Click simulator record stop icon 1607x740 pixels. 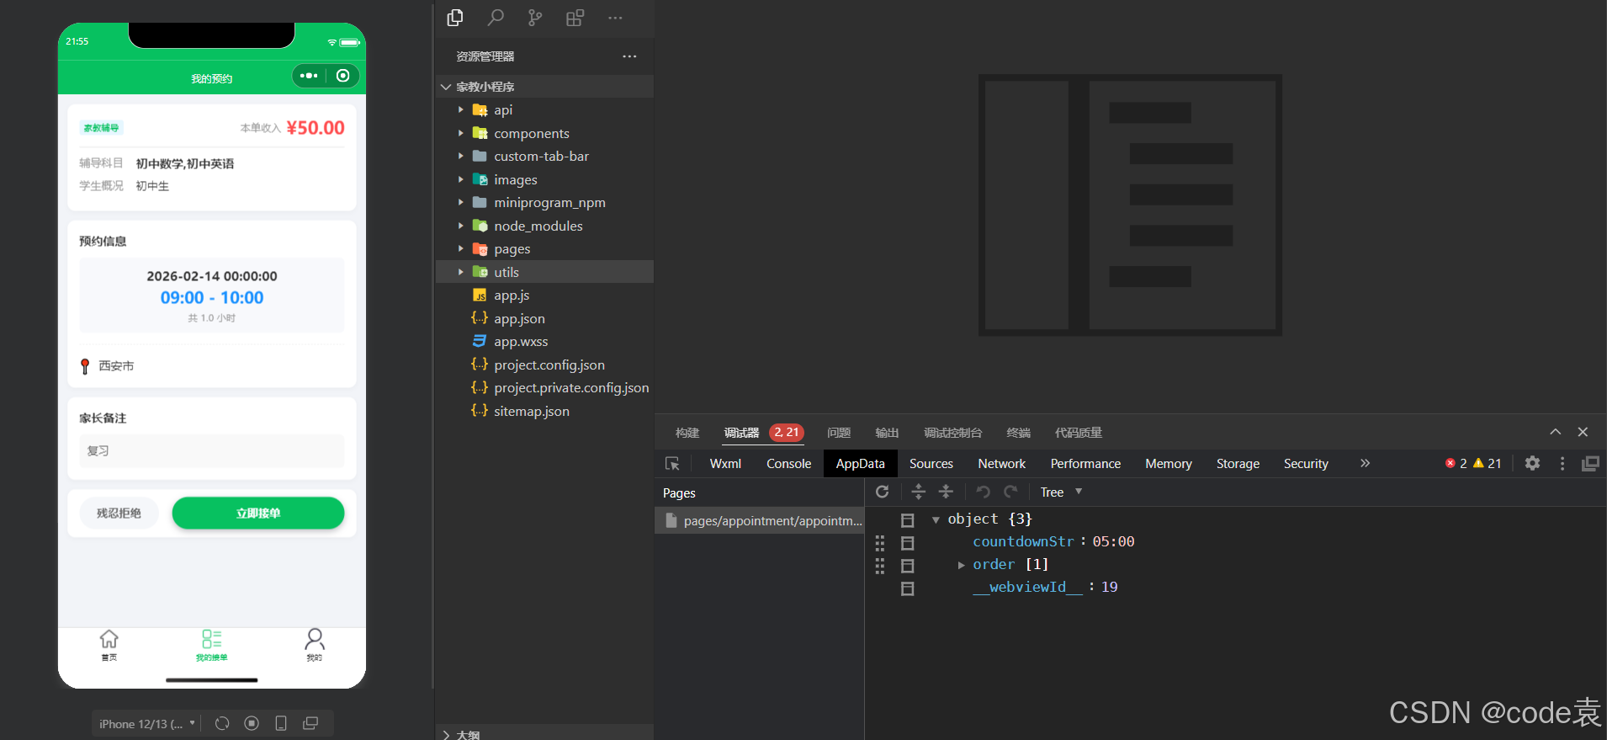point(252,723)
